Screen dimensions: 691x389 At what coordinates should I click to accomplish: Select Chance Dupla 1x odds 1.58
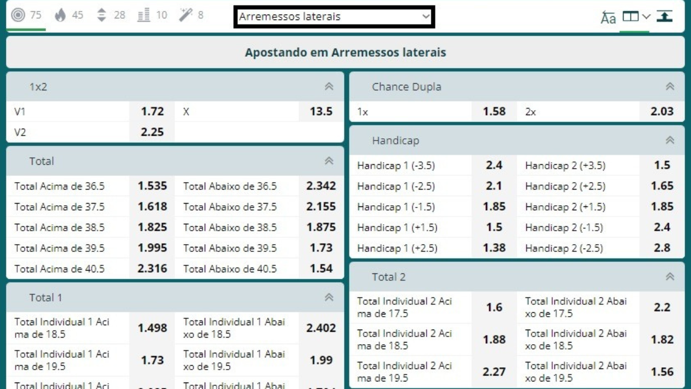pos(494,111)
